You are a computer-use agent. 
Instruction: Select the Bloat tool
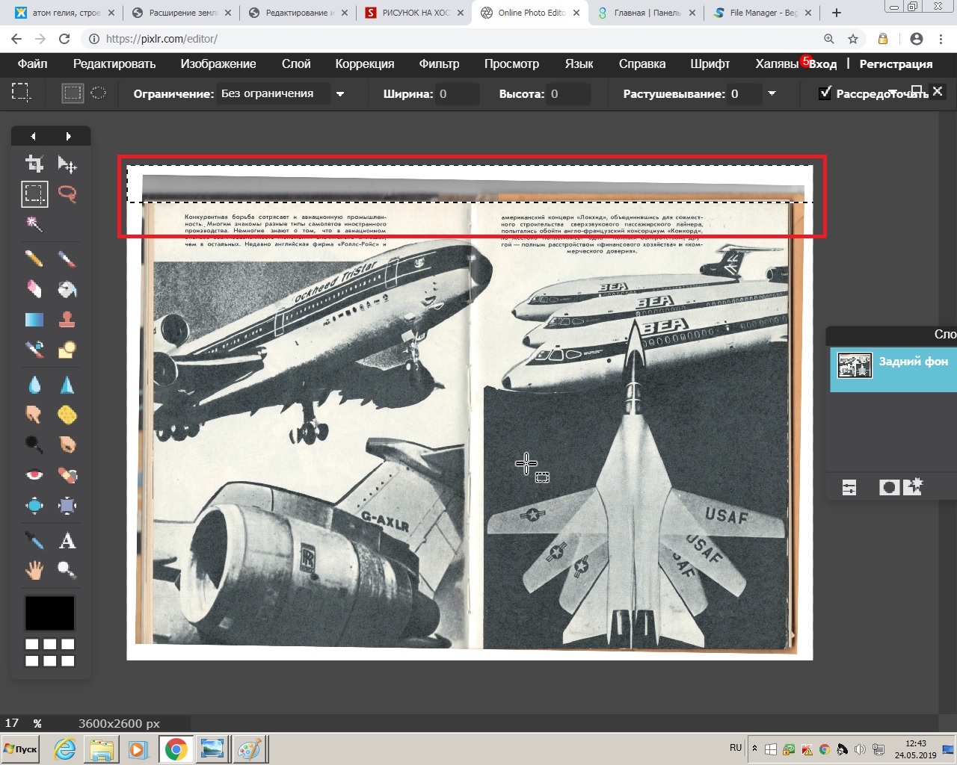click(34, 506)
